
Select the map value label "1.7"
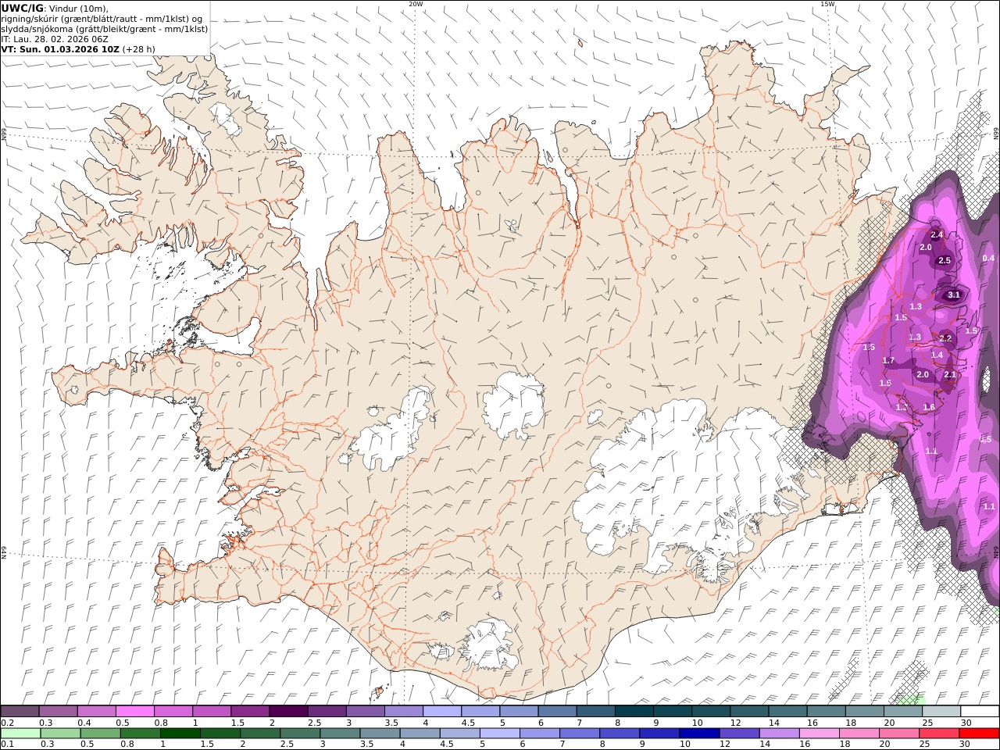pyautogui.click(x=888, y=361)
